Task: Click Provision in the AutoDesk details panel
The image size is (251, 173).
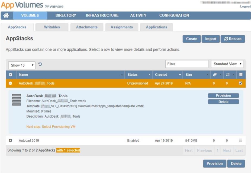Action: click(x=223, y=96)
